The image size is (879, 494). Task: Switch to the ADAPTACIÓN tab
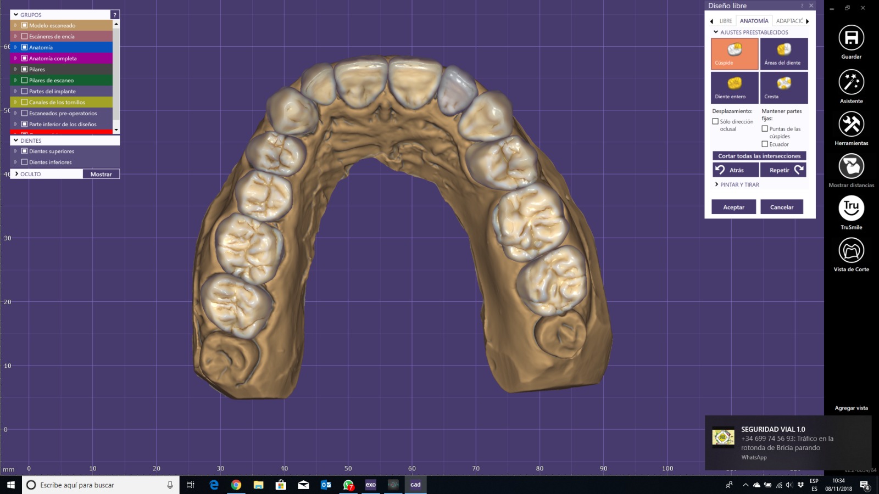[789, 21]
